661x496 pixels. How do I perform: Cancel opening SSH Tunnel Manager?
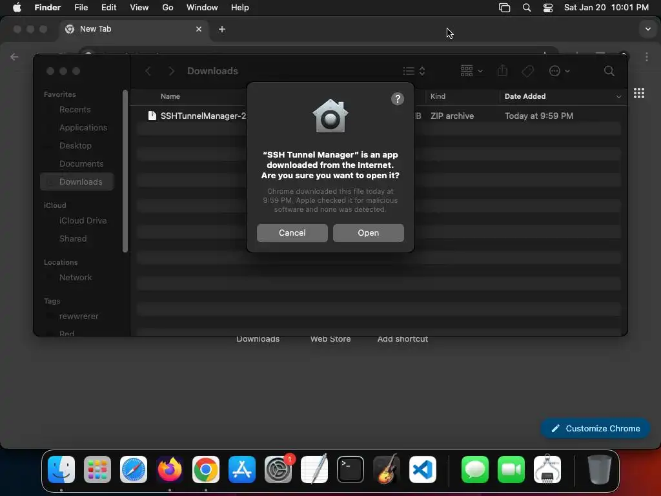(292, 232)
